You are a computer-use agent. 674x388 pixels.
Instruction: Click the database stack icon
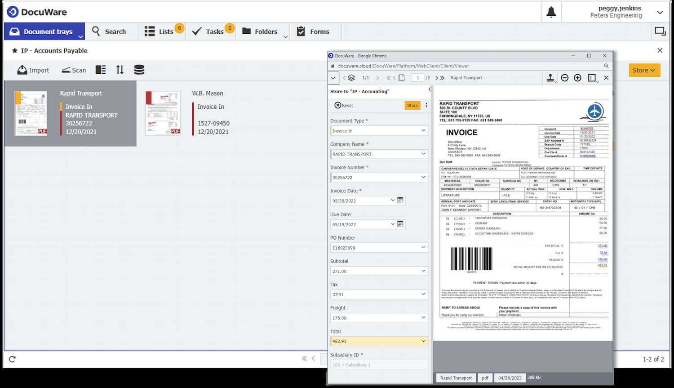(x=139, y=70)
